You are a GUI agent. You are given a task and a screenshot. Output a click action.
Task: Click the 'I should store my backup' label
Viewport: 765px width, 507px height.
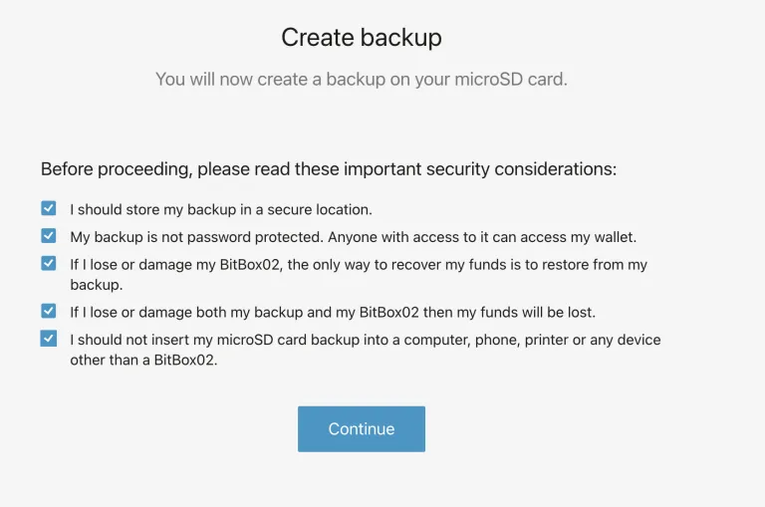[x=220, y=209]
